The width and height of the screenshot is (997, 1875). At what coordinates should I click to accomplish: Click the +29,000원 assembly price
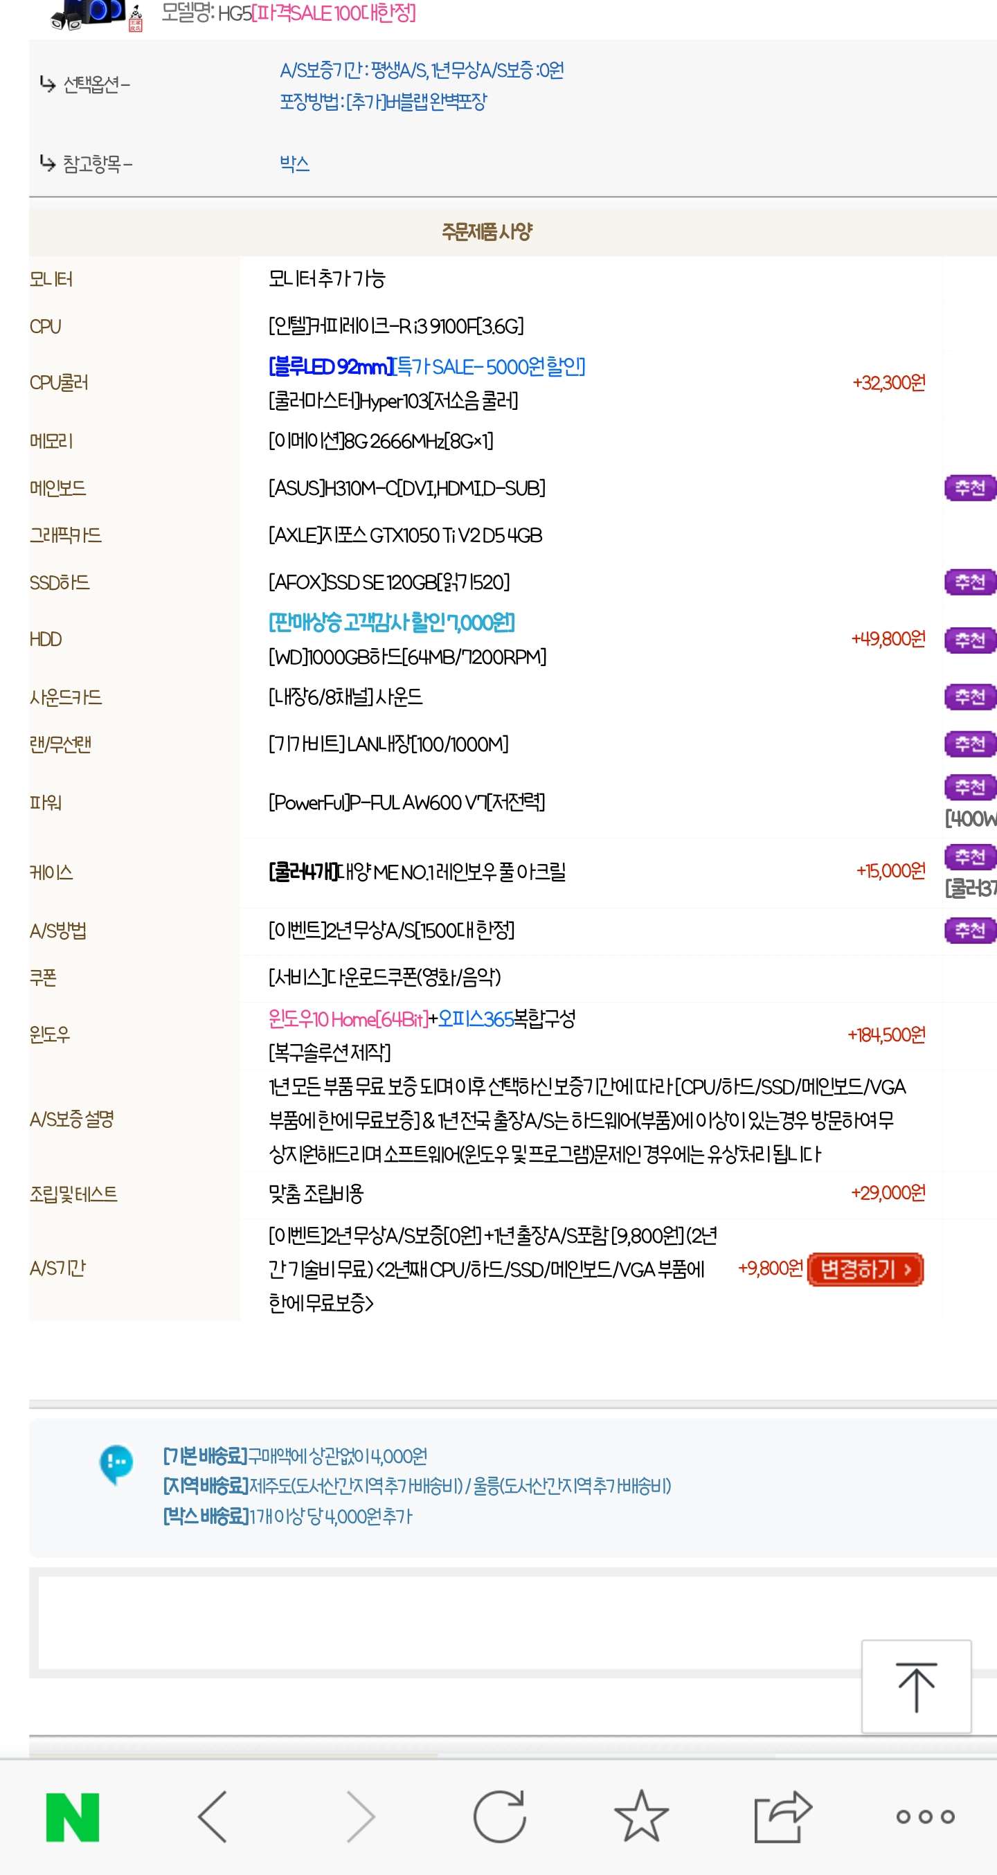(888, 1193)
